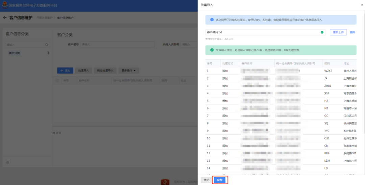The image size is (365, 185).
Task: Click the WZKT code cell
Action: point(328,71)
